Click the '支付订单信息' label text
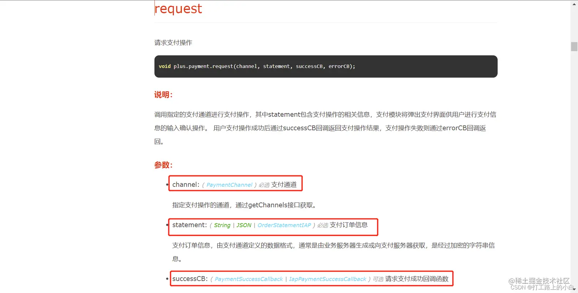Viewport: 578px width, 293px height. click(349, 225)
